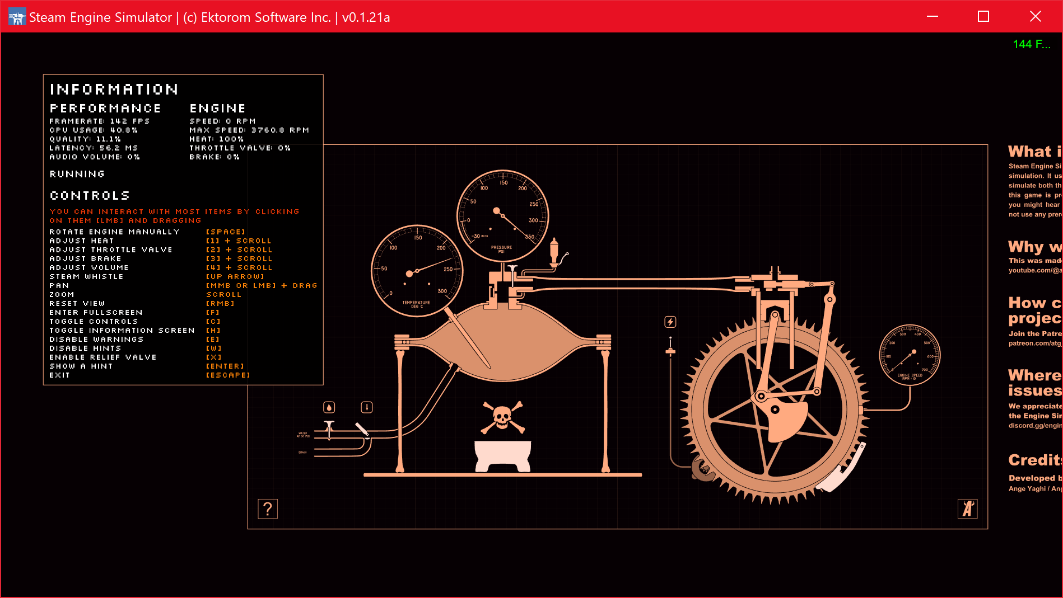Click the water drop fill icon
This screenshot has height=598, width=1063.
click(329, 407)
